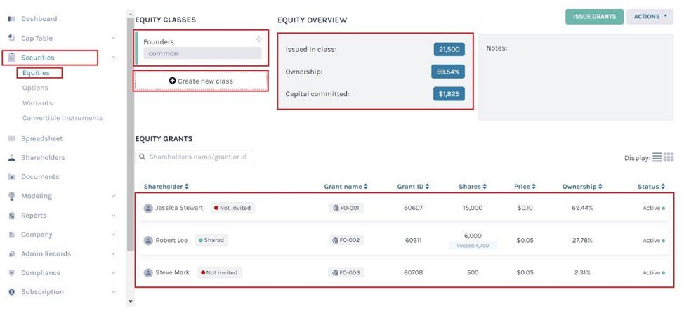Click the 99.54% ownership value
The height and width of the screenshot is (311, 684).
448,72
